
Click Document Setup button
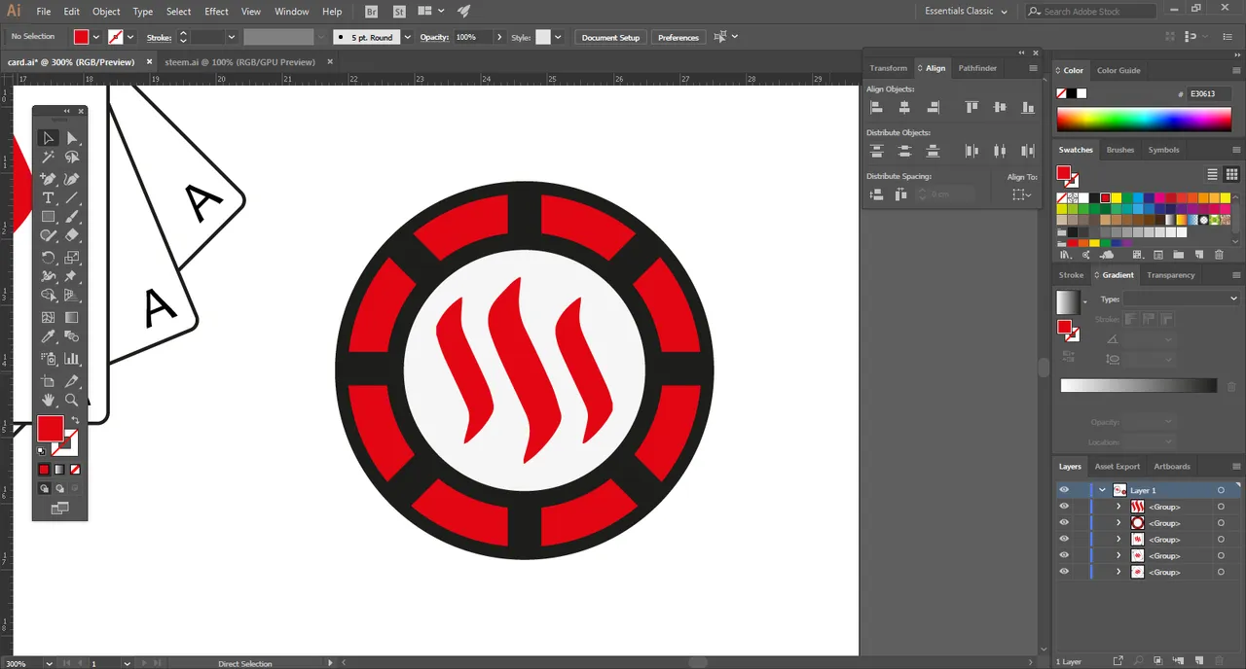(x=610, y=37)
